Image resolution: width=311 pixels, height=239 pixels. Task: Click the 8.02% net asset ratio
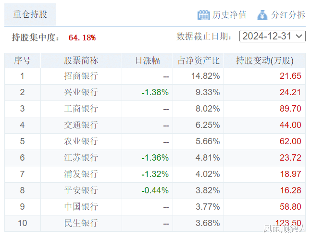pyautogui.click(x=208, y=109)
